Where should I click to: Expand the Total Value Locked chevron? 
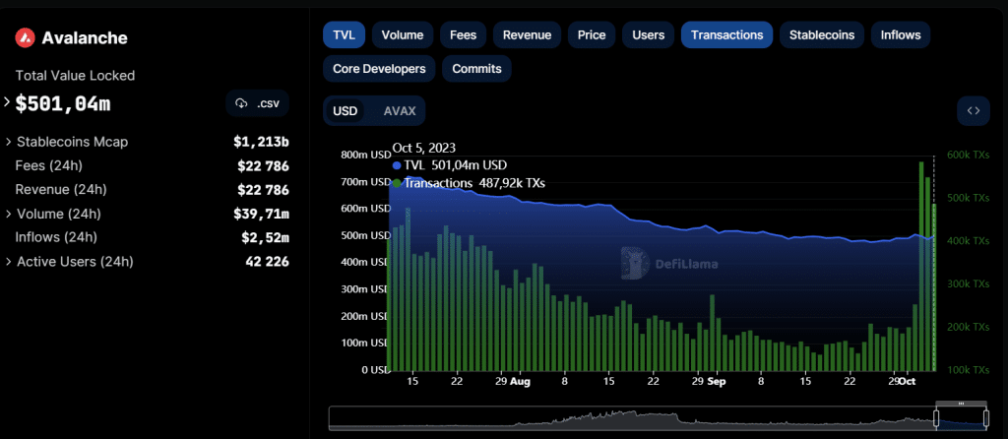7,101
